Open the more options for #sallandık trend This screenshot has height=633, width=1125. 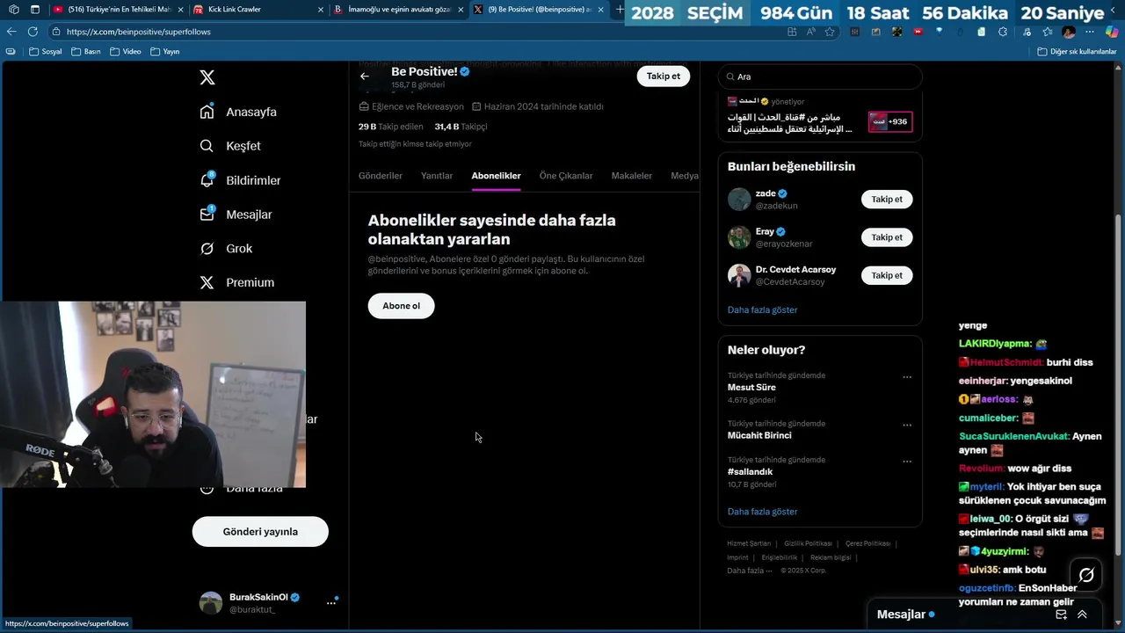point(907,462)
